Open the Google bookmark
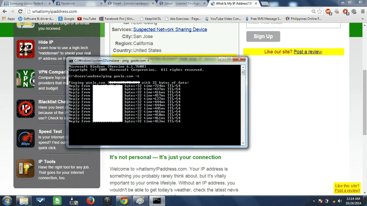367x206 pixels. (66, 19)
